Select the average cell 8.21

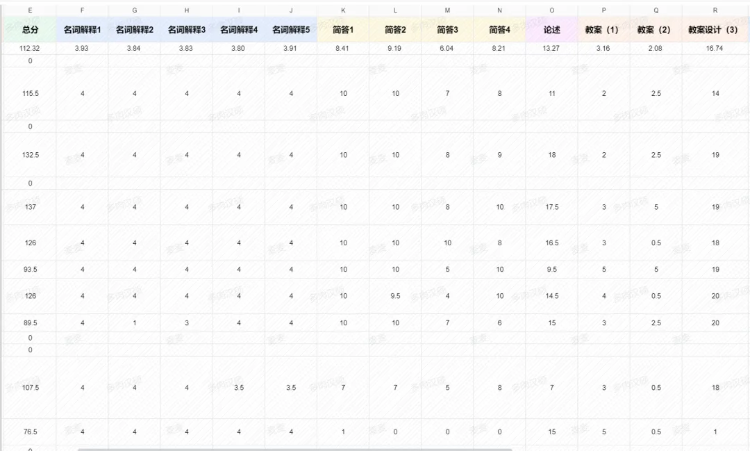click(x=499, y=49)
